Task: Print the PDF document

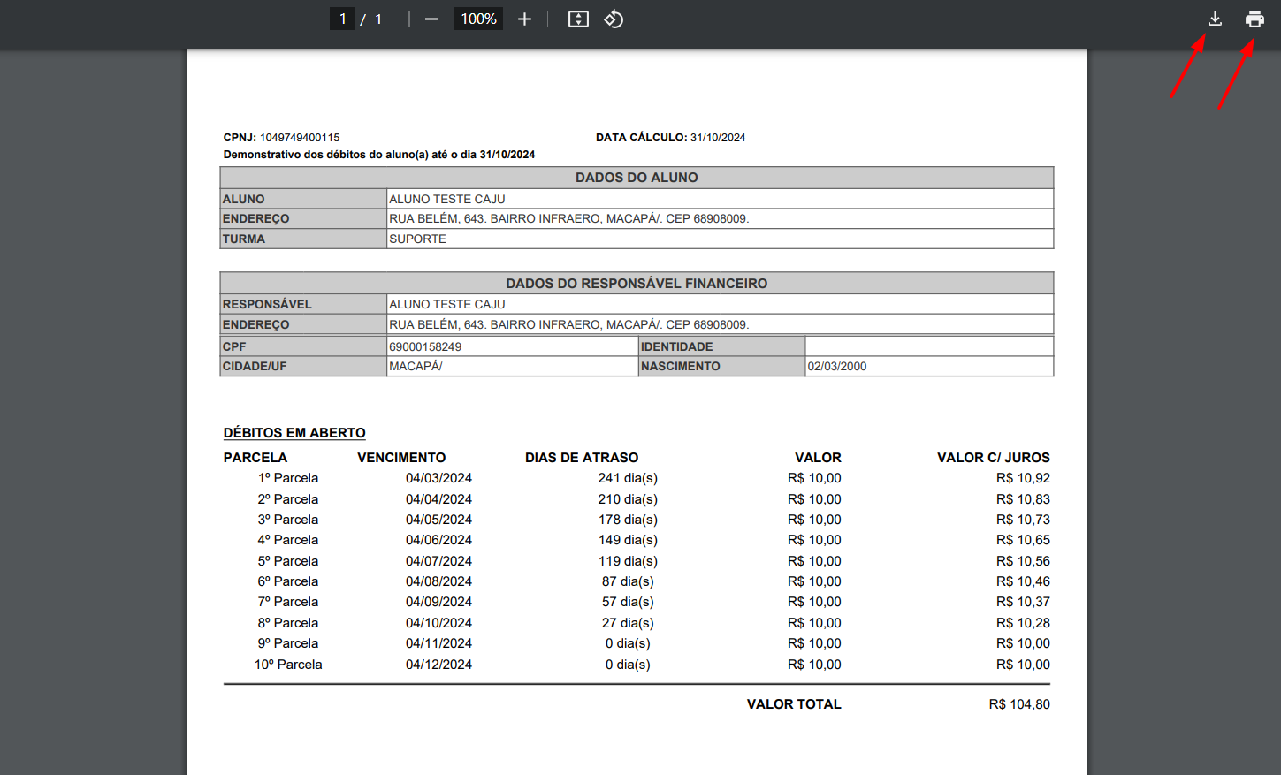Action: coord(1254,19)
